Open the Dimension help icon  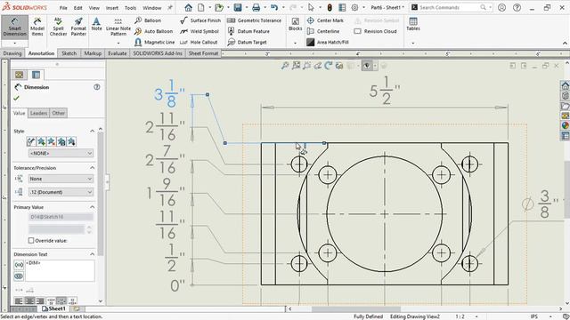tap(97, 87)
